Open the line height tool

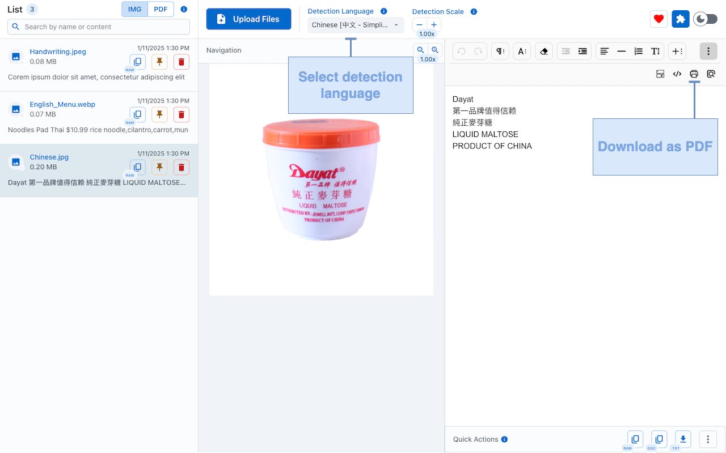pyautogui.click(x=656, y=51)
